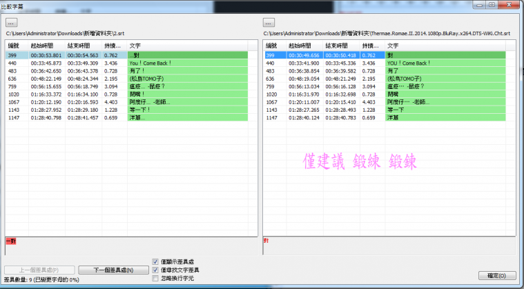Click left duration 4.403 cell
This screenshot has width=524, height=289.
[111, 102]
